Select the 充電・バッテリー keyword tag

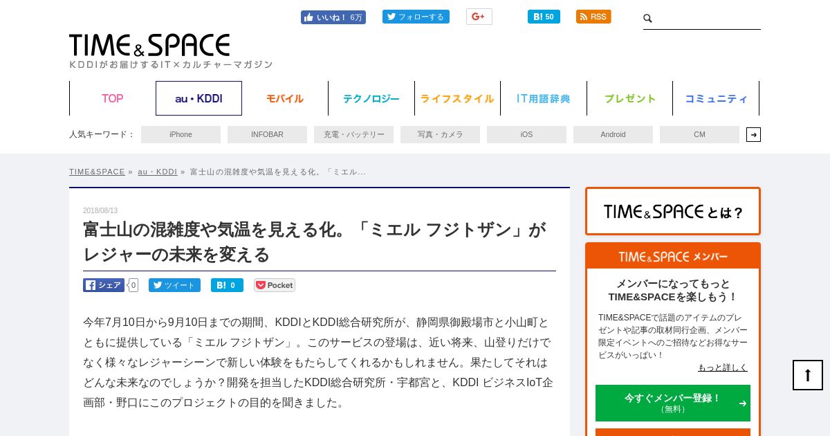353,134
